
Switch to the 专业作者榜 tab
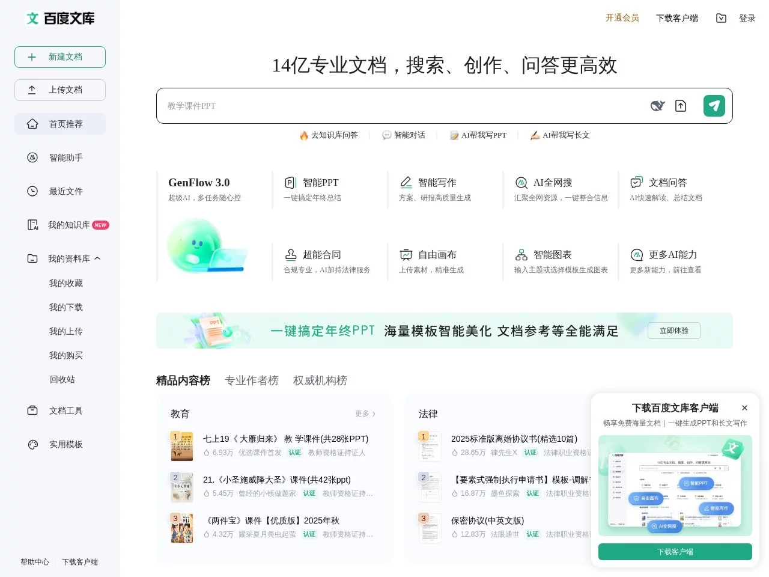(x=252, y=380)
